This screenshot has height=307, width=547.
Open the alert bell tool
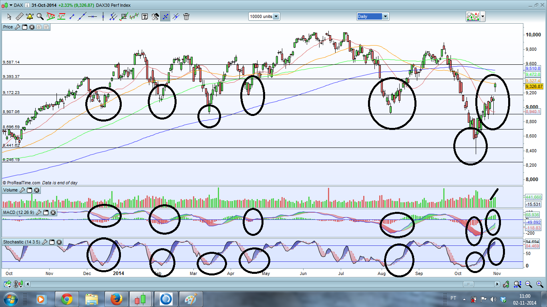(30, 16)
